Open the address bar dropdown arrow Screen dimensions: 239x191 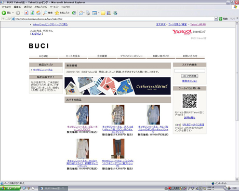click(x=216, y=19)
